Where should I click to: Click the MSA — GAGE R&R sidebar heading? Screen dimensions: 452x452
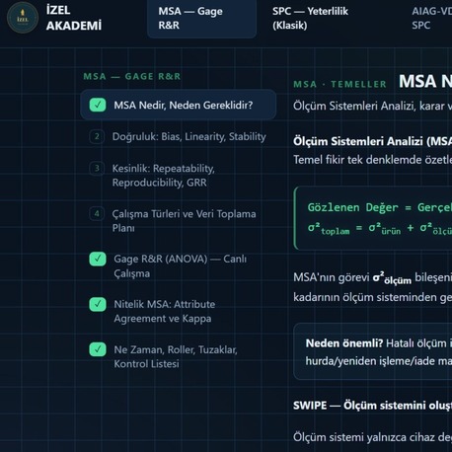pyautogui.click(x=132, y=76)
